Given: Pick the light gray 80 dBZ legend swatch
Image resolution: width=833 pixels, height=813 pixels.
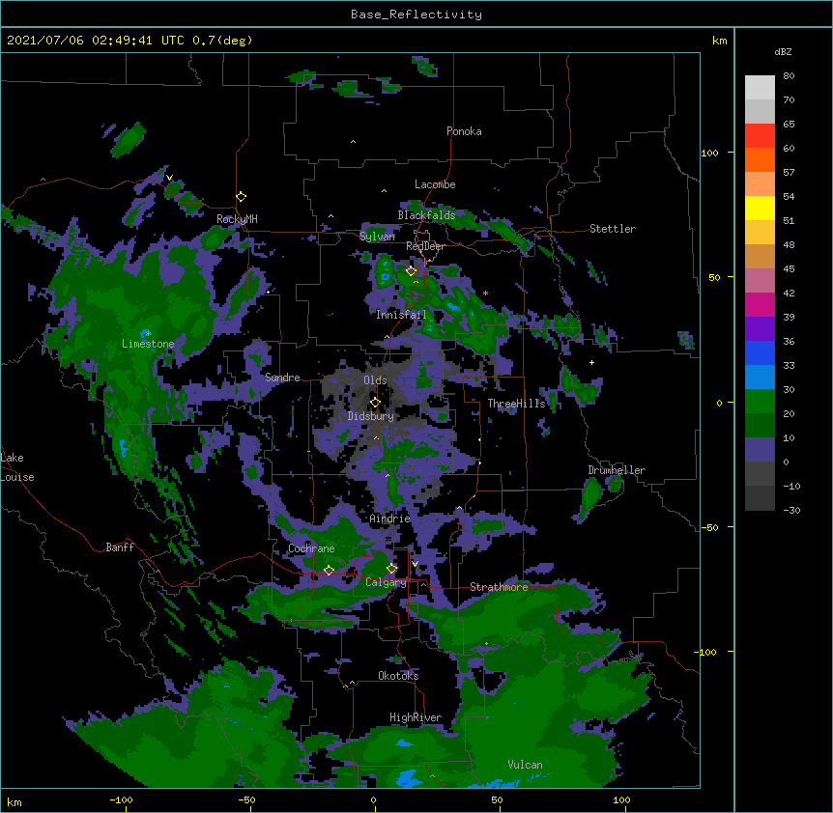Looking at the screenshot, I should coord(760,87).
